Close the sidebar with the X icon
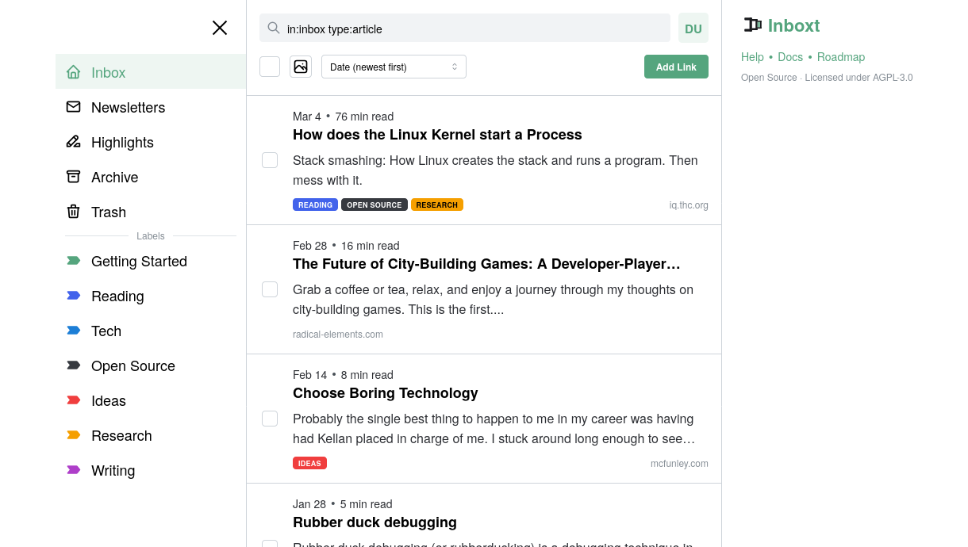Screen dimensions: 968x547 [220, 27]
